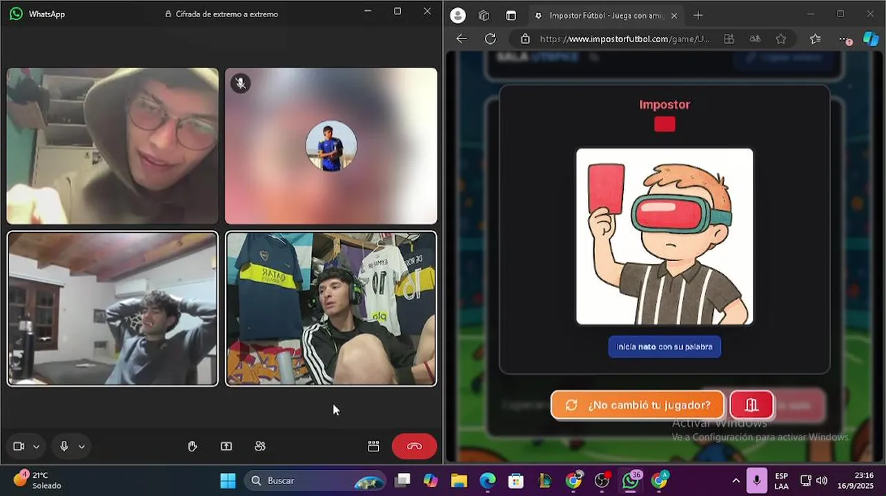Click the "¿No cambió tu jugador?" button
This screenshot has width=886, height=496.
638,405
